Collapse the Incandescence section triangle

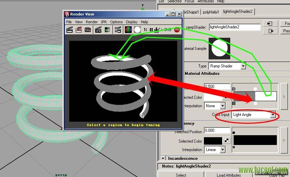[163, 158]
